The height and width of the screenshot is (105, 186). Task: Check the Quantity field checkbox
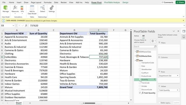coord(140,79)
